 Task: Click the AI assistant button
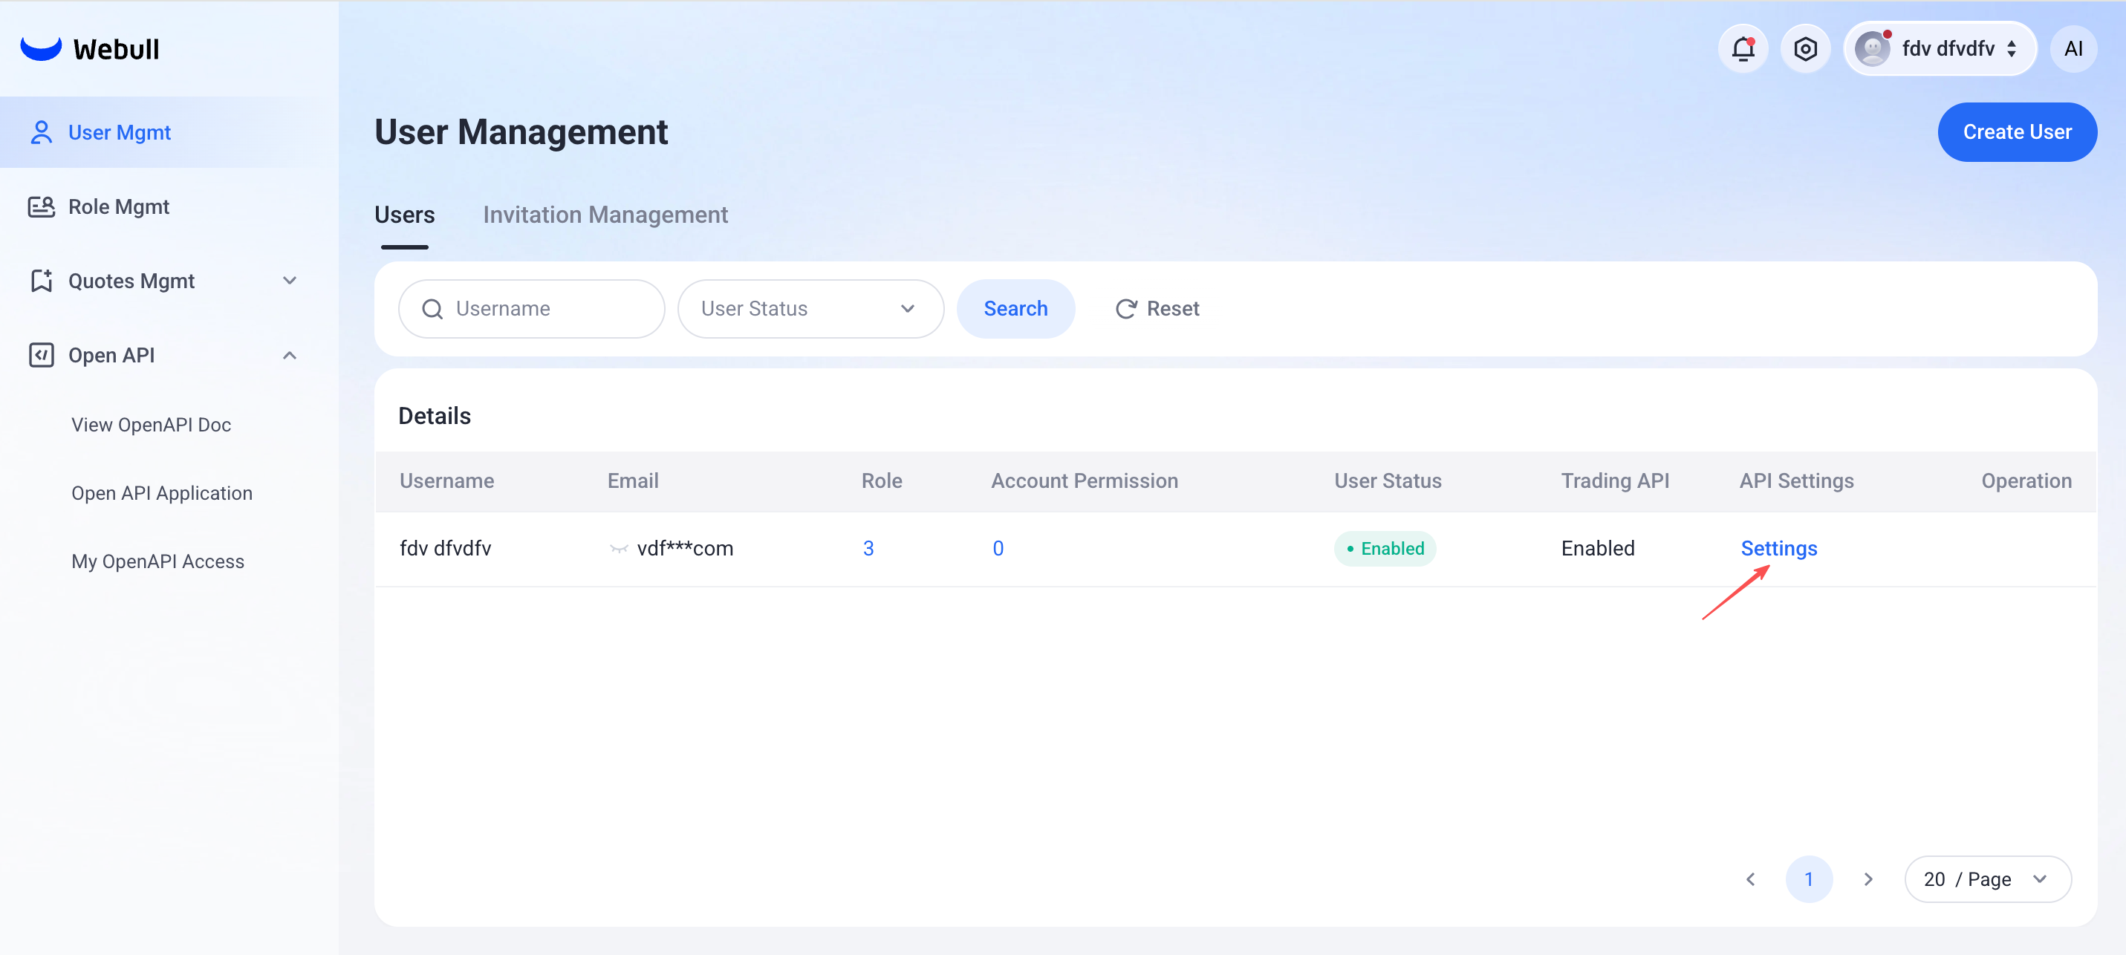(x=2073, y=49)
